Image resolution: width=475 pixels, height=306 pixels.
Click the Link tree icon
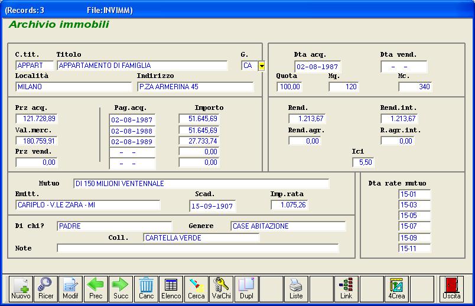coord(346,289)
